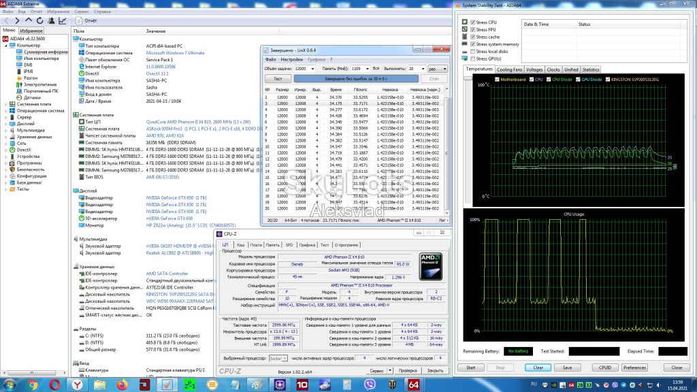
Task: Toggle Motherboard temperature graph checkbox
Action: [497, 80]
